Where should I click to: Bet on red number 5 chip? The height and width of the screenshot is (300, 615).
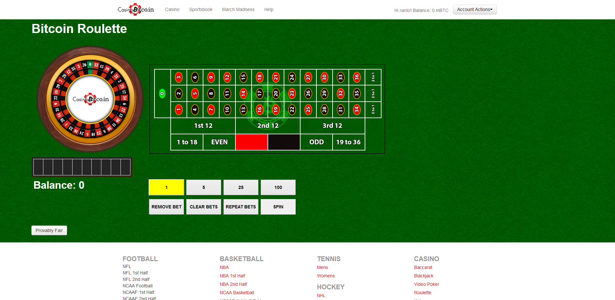195,94
